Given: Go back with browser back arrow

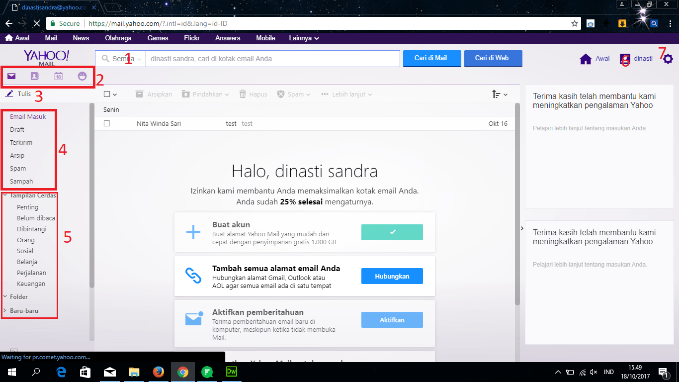Looking at the screenshot, I should click(x=9, y=23).
